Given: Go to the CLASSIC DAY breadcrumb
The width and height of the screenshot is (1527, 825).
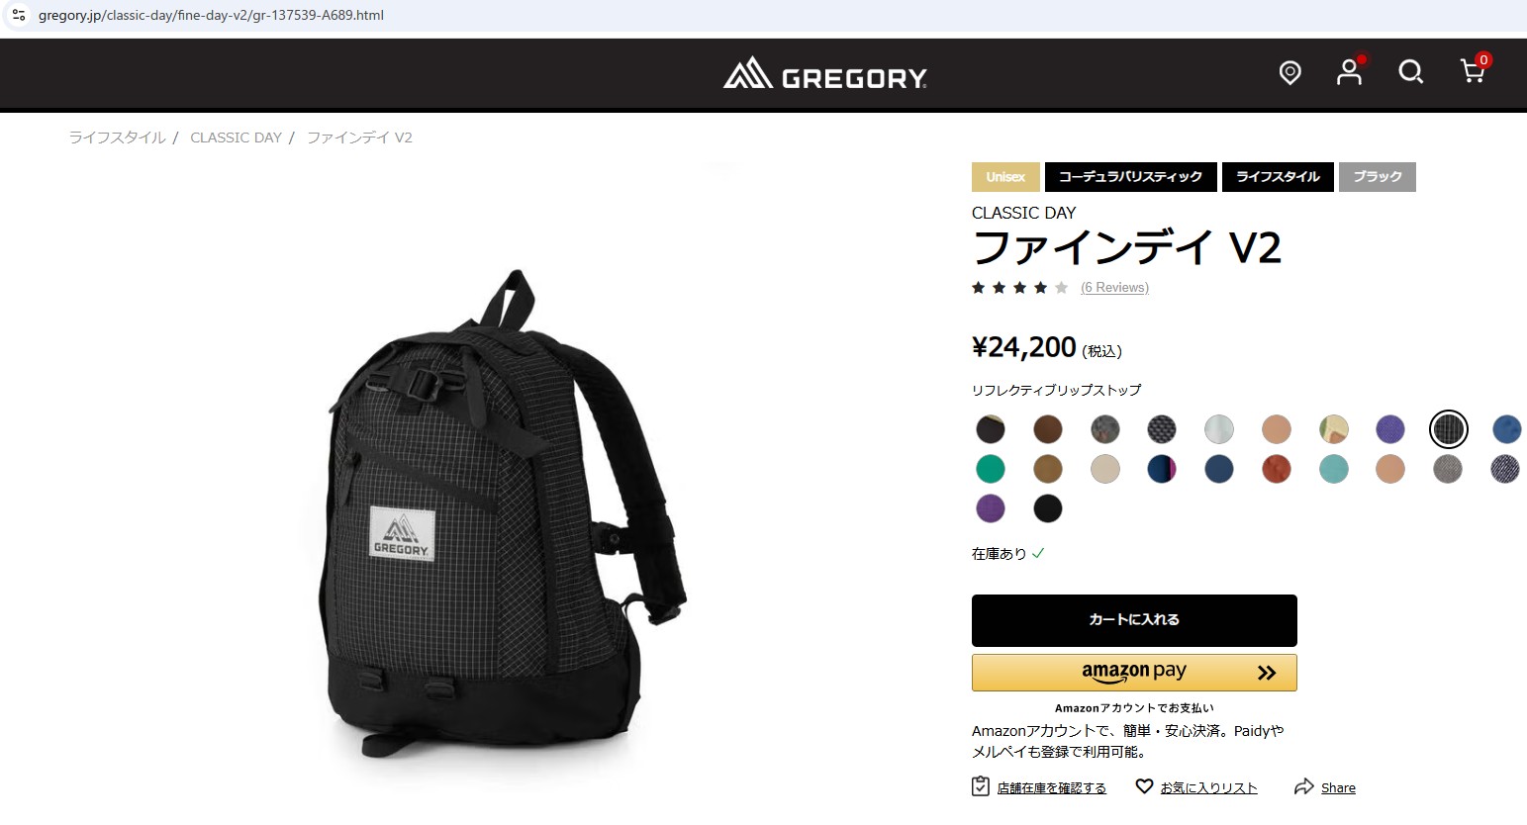Looking at the screenshot, I should [x=236, y=137].
